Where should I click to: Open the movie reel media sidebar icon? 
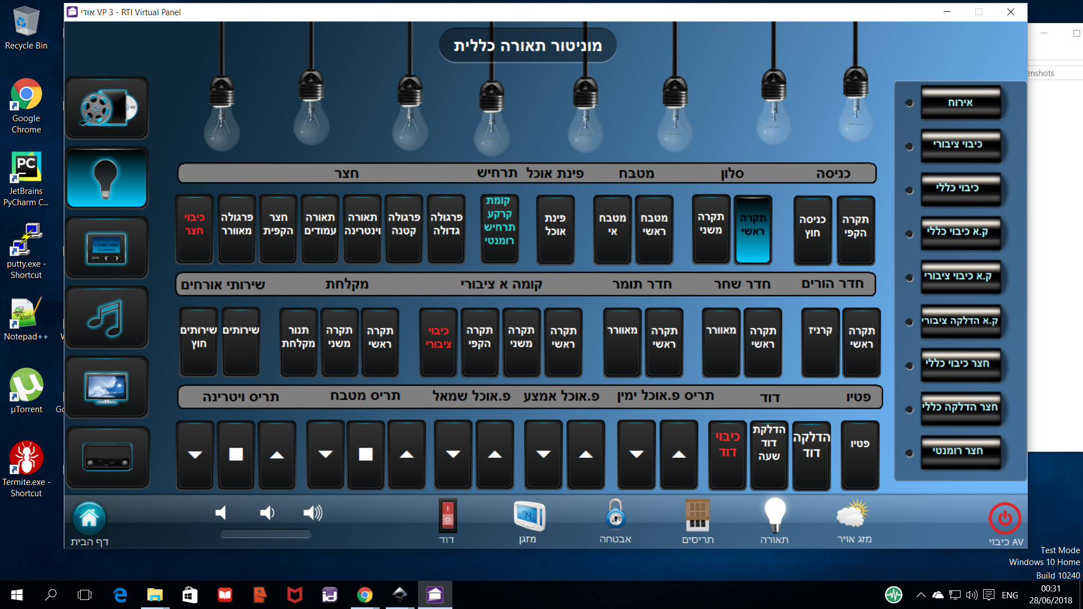pos(107,108)
